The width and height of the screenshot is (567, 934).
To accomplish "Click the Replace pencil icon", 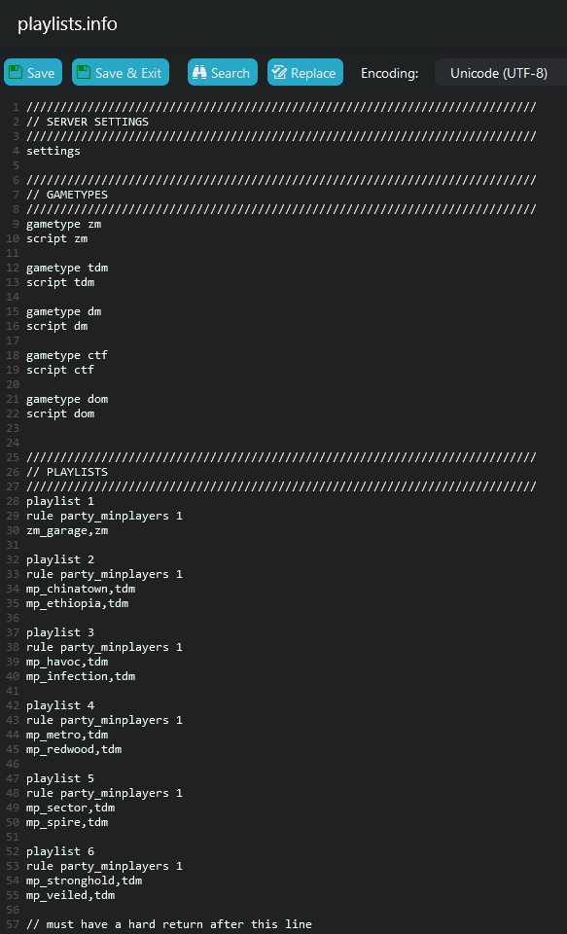I will click(279, 73).
